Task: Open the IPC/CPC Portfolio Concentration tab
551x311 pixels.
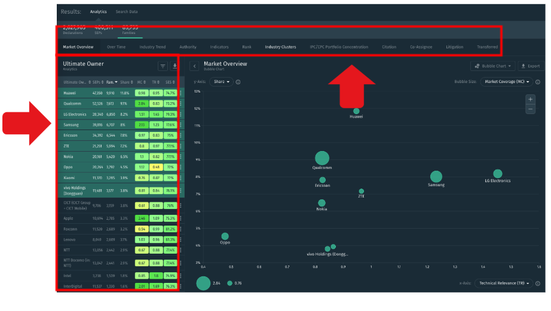Action: 339,47
